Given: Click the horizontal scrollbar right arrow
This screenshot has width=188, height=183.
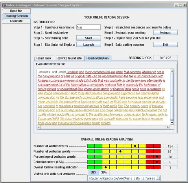Looking at the screenshot, I should 168,127.
